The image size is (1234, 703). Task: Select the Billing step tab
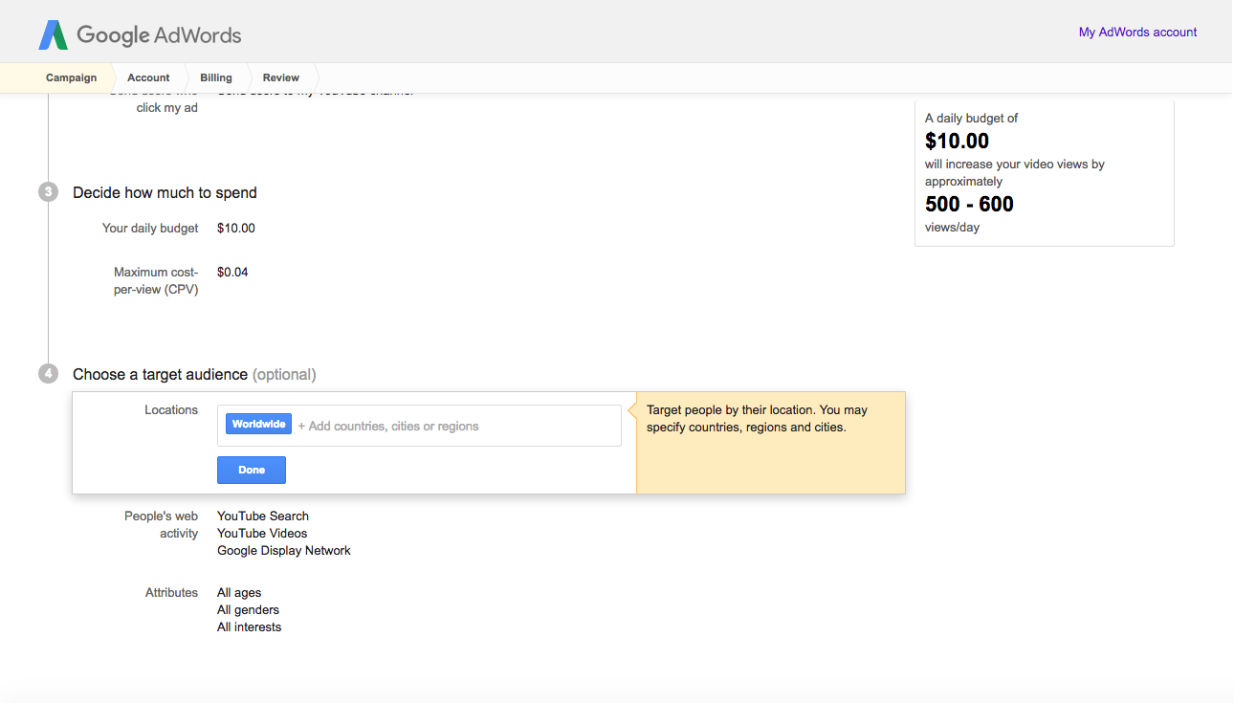[216, 77]
